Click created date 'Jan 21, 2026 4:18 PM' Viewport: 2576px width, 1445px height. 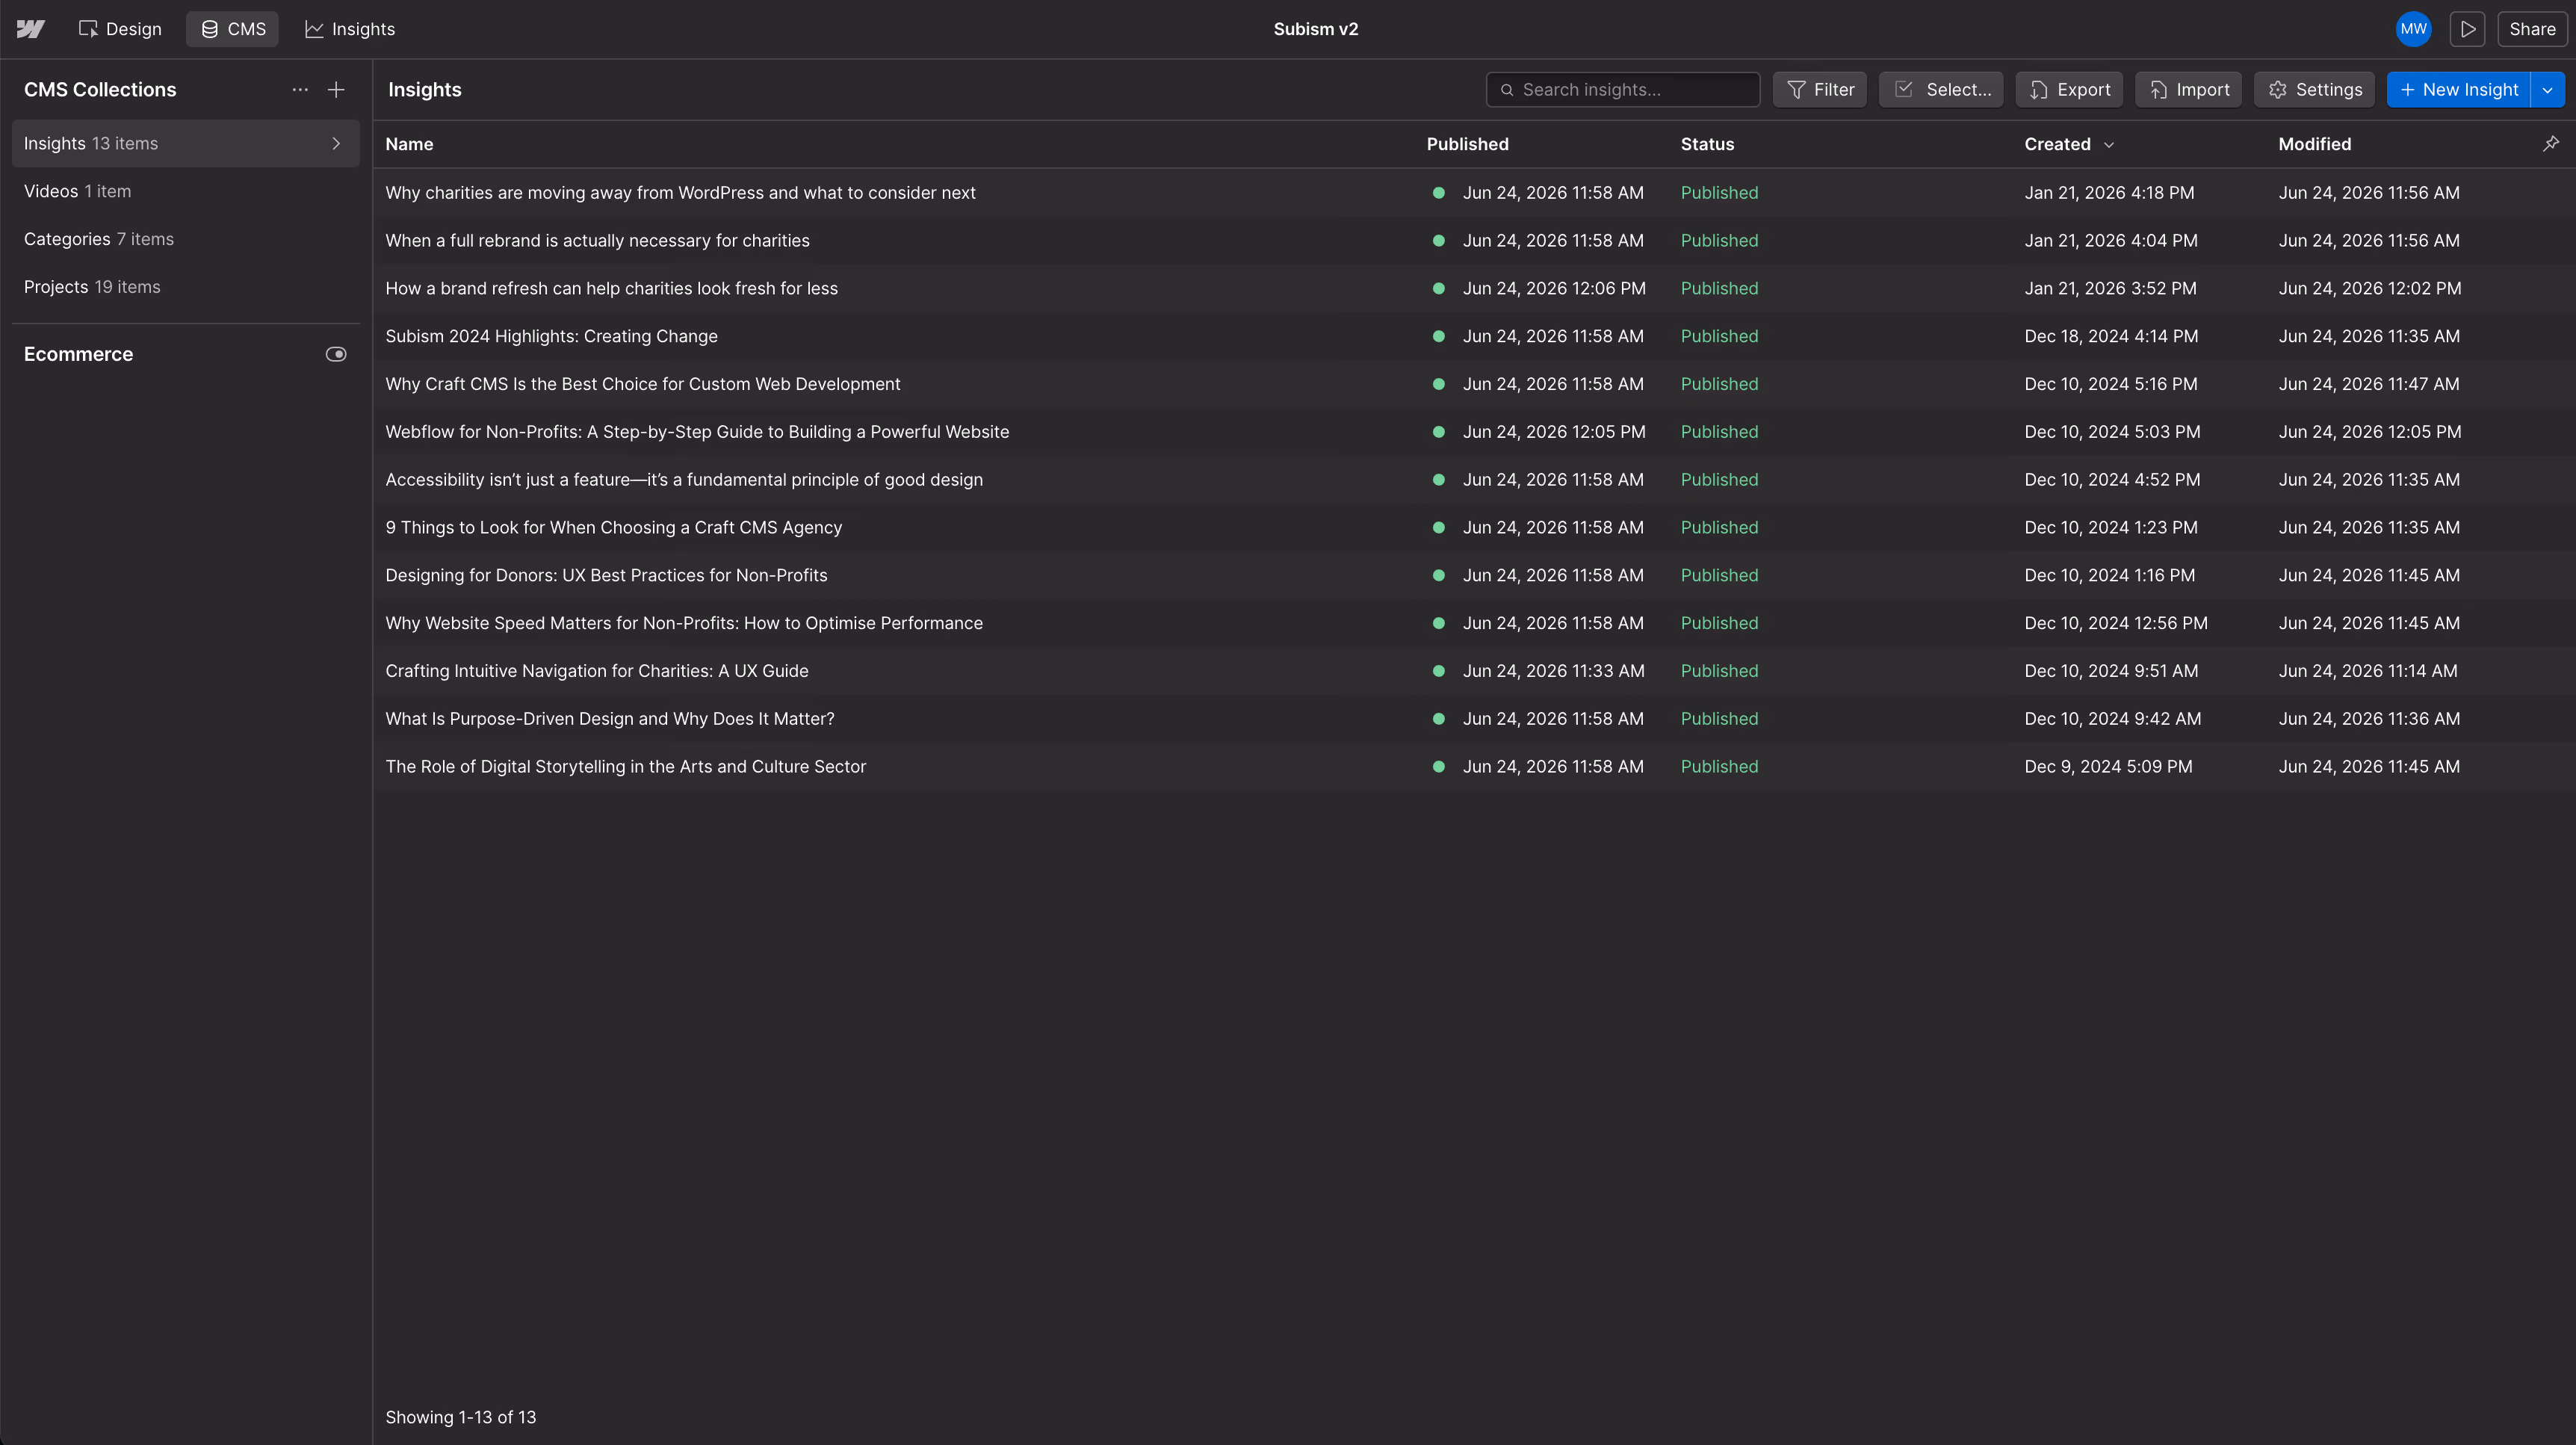click(x=2109, y=193)
